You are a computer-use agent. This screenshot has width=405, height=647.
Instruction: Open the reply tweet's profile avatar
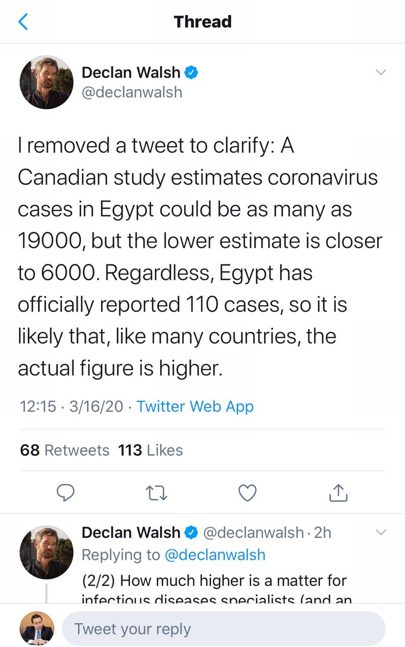pos(46,552)
